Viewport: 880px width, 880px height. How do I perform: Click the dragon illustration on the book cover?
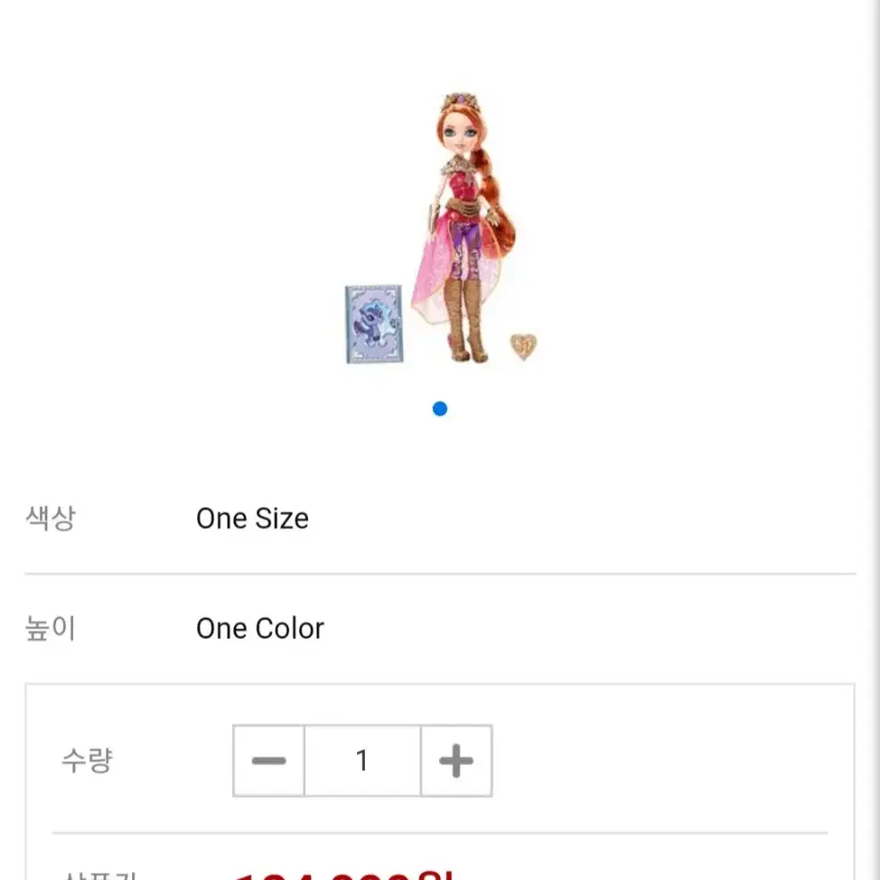click(371, 324)
